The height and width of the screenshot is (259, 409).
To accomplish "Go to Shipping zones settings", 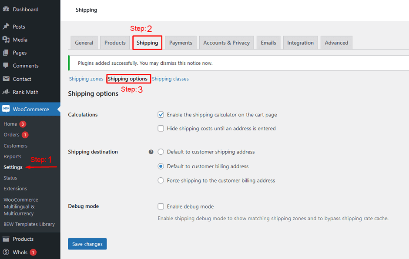I will tap(86, 79).
